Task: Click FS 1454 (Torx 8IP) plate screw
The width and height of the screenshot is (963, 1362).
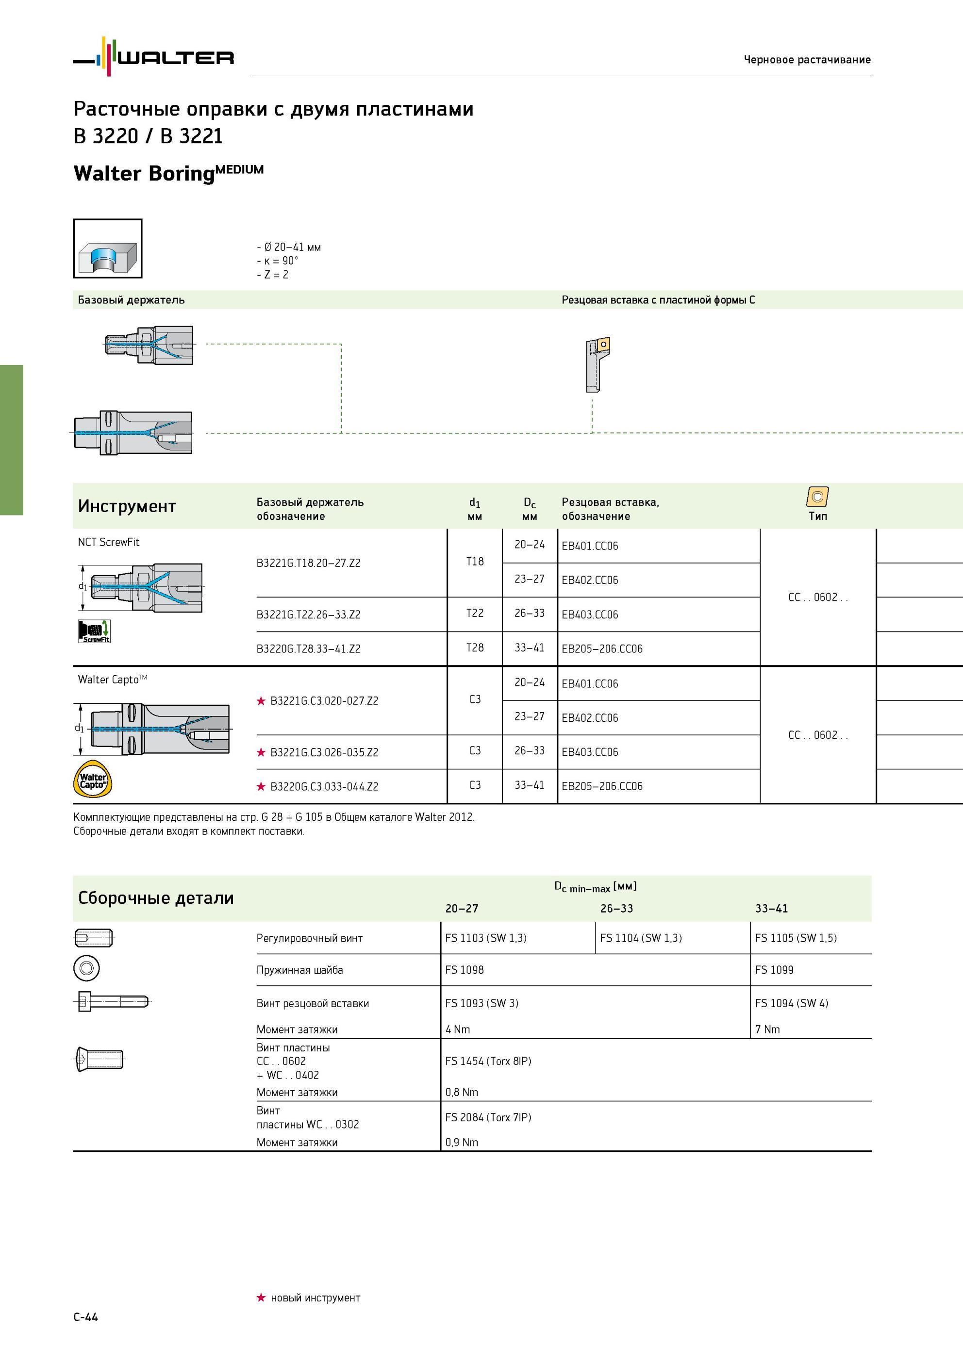Action: tap(488, 1061)
